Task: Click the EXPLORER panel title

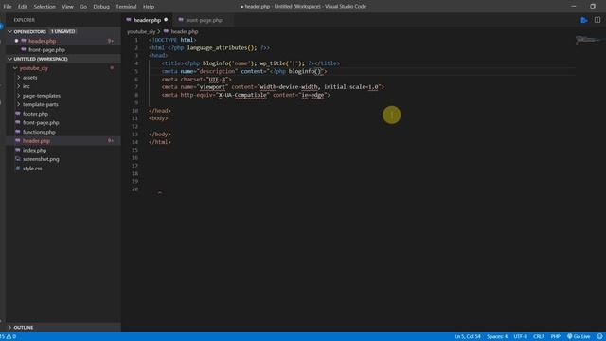Action: pos(24,20)
